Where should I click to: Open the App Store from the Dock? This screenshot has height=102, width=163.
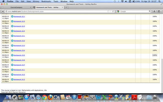click(26, 97)
